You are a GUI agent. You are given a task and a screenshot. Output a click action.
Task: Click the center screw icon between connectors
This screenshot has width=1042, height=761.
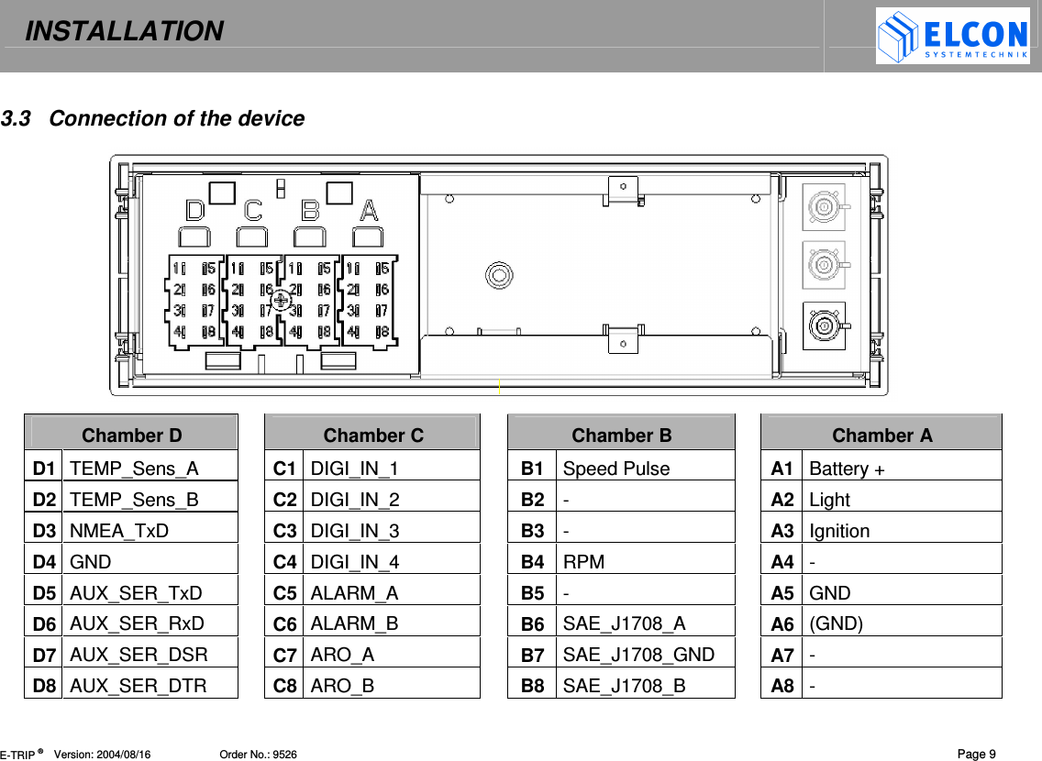[x=280, y=300]
